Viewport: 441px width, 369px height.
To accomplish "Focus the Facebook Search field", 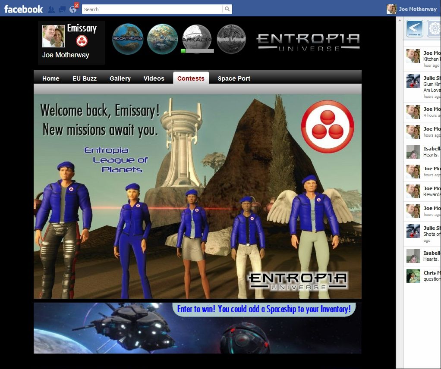I will (x=152, y=9).
